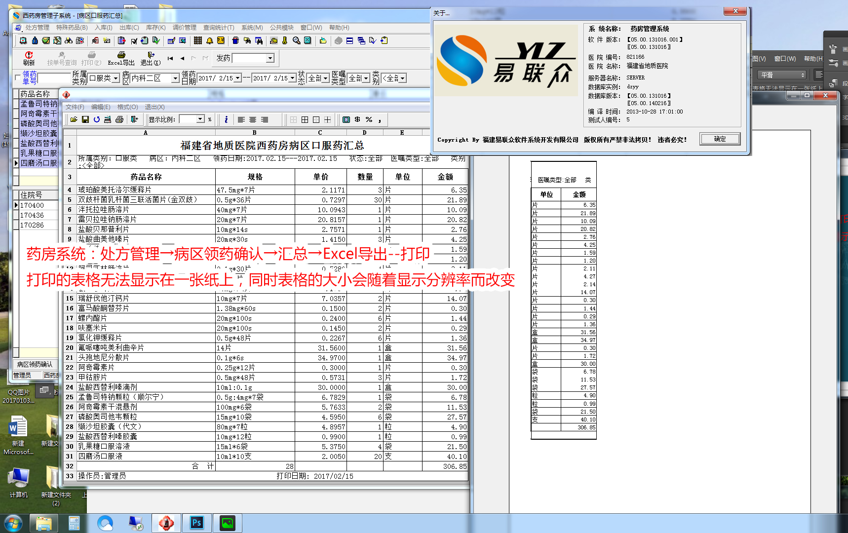
Task: Open the end date picker dropdown
Action: click(x=292, y=78)
